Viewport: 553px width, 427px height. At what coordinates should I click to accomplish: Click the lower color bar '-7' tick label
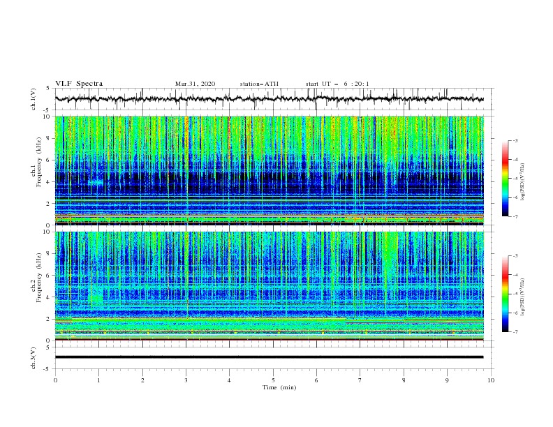point(515,331)
